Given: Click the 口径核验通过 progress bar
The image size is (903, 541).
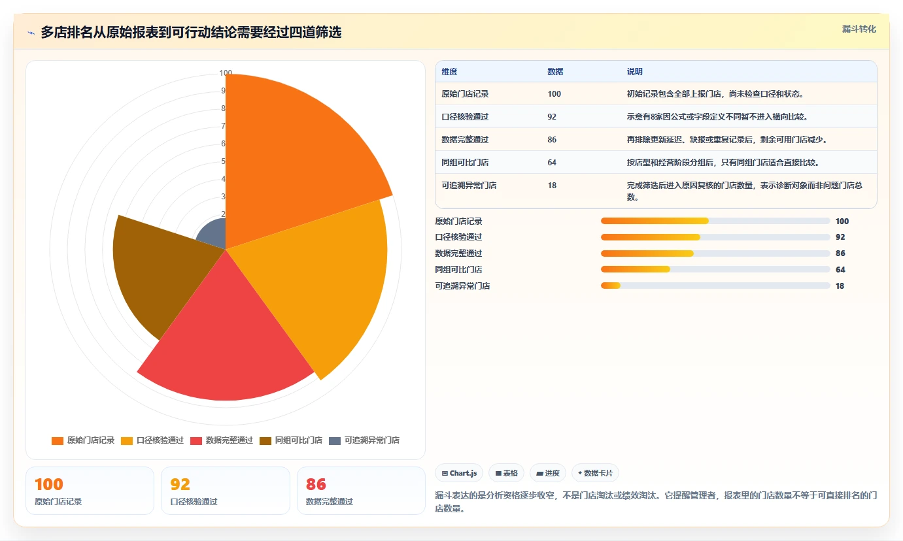Looking at the screenshot, I should 715,237.
